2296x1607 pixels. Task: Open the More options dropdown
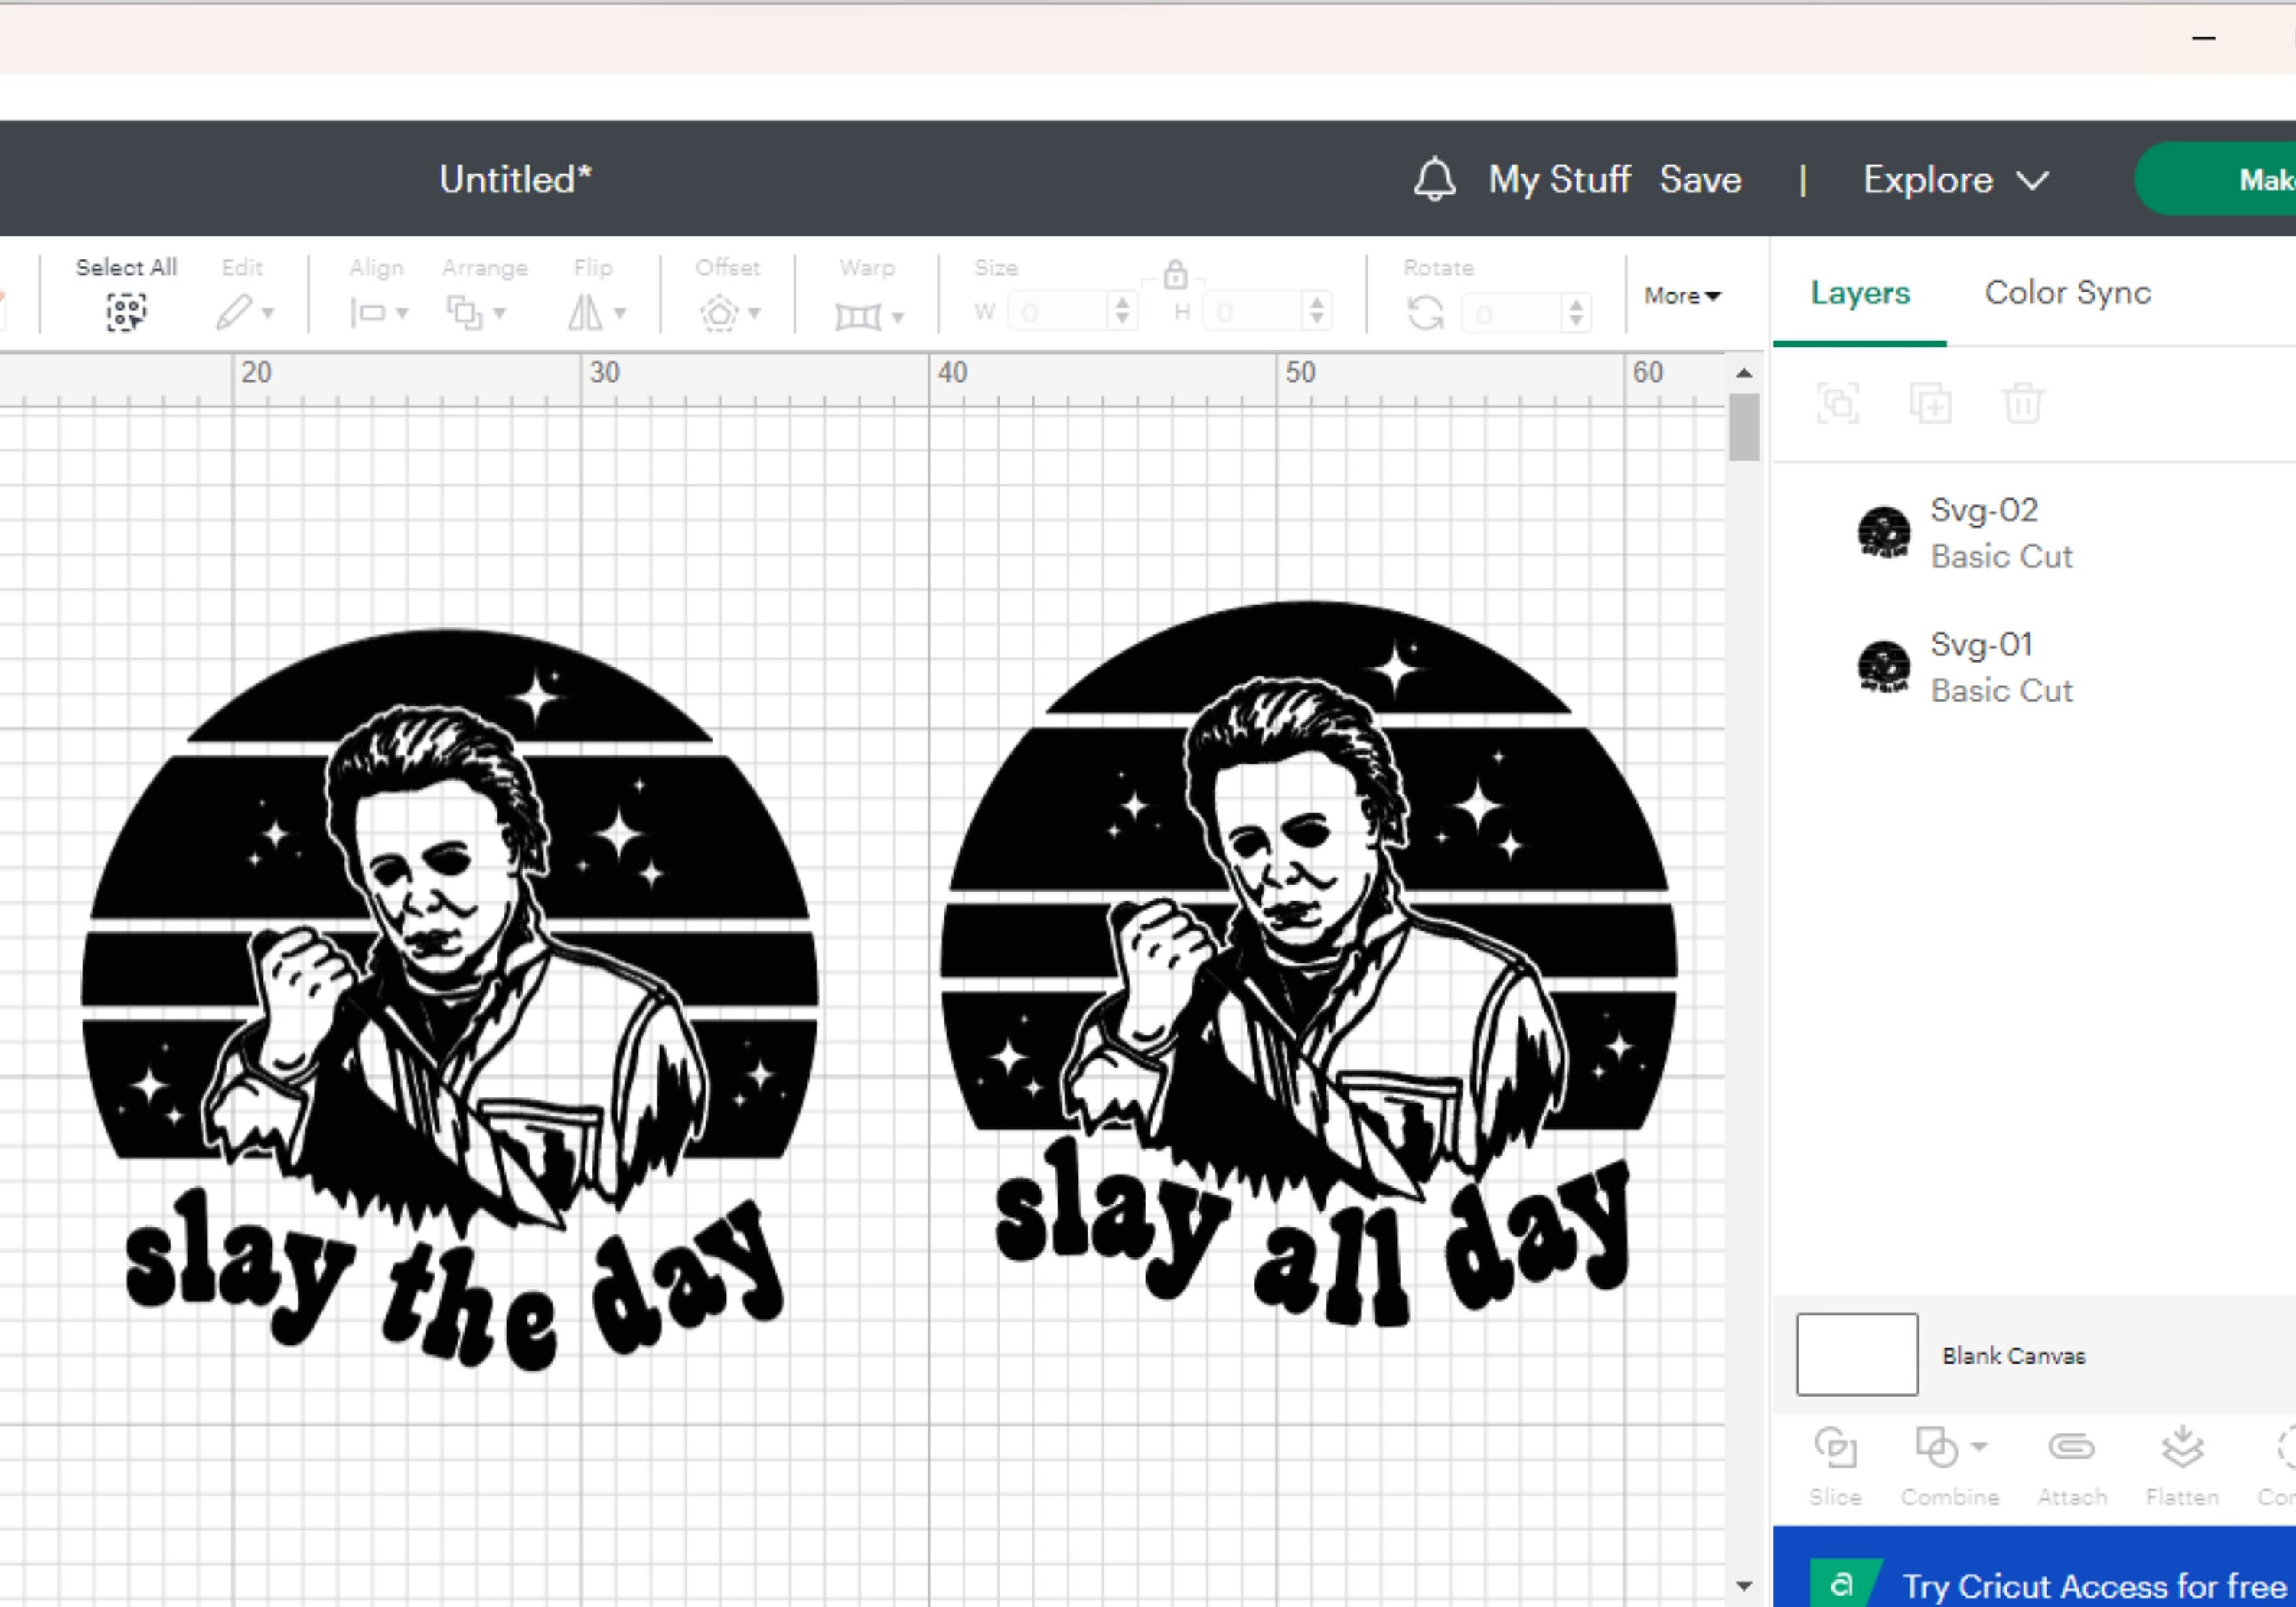pos(1682,296)
